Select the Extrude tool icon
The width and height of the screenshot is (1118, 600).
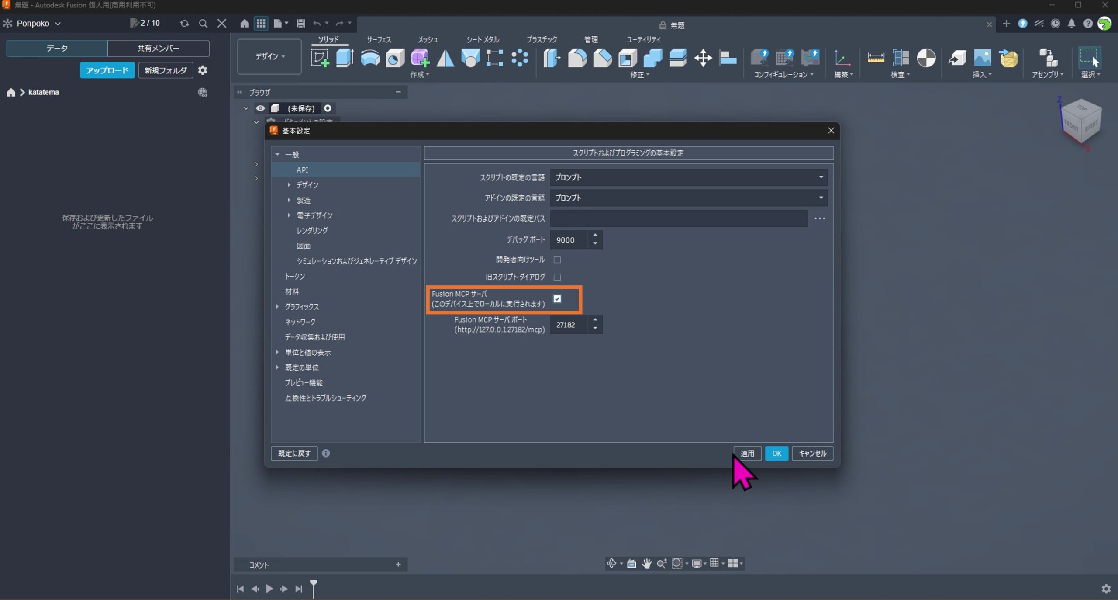coord(344,58)
